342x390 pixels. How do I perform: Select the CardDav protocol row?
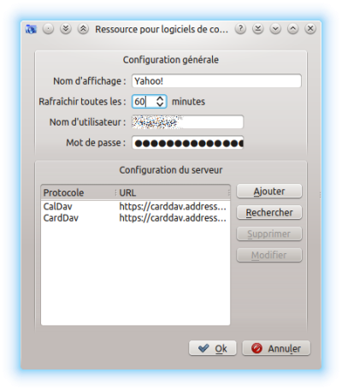click(x=135, y=218)
